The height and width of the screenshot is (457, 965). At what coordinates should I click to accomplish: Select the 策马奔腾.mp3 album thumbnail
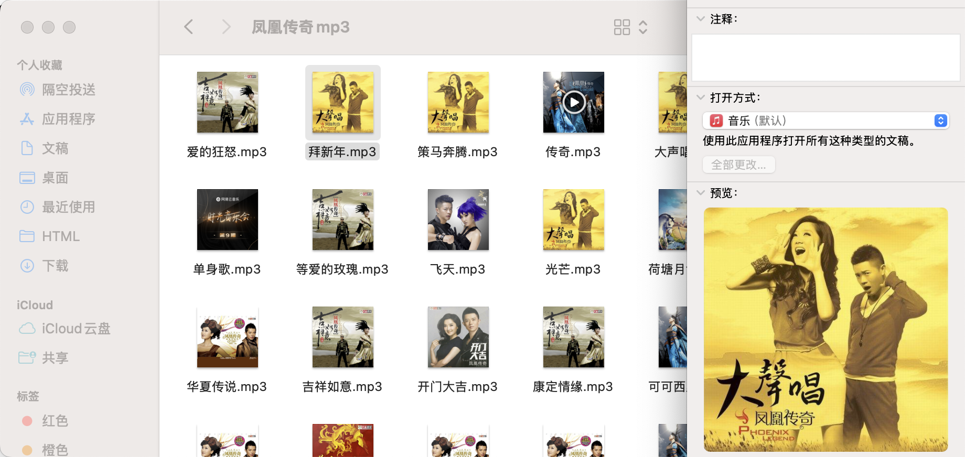[x=458, y=102]
